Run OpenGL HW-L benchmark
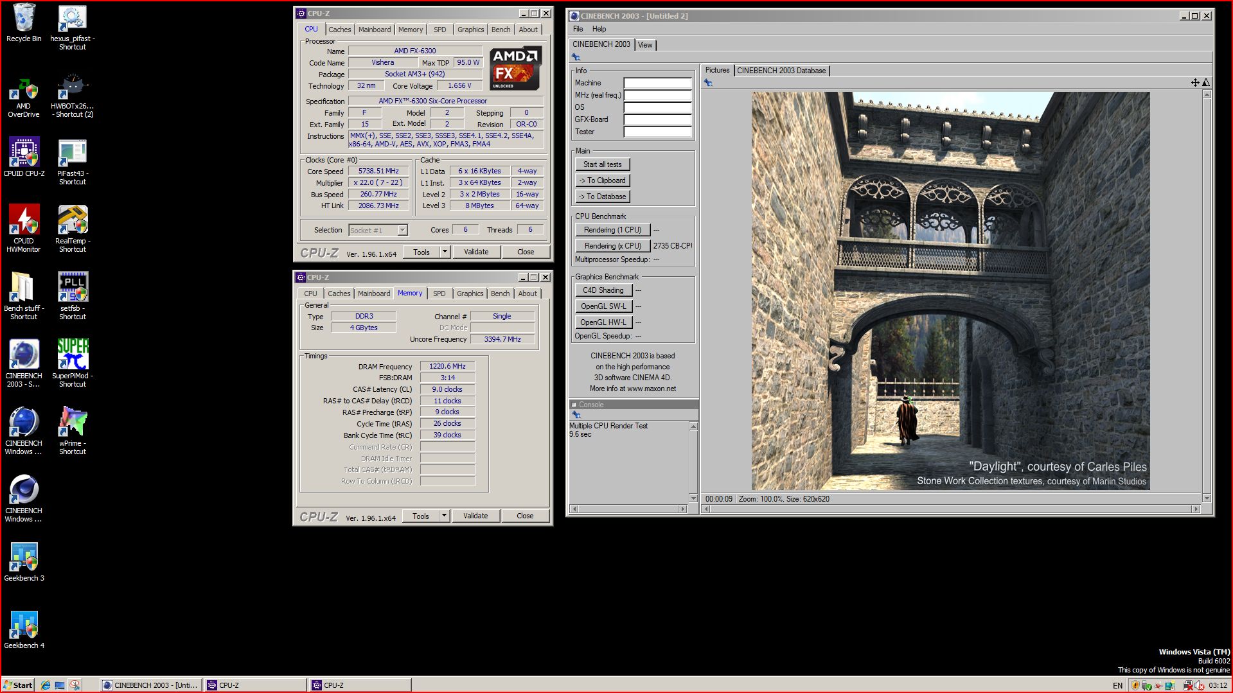Image resolution: width=1233 pixels, height=693 pixels. (x=603, y=322)
